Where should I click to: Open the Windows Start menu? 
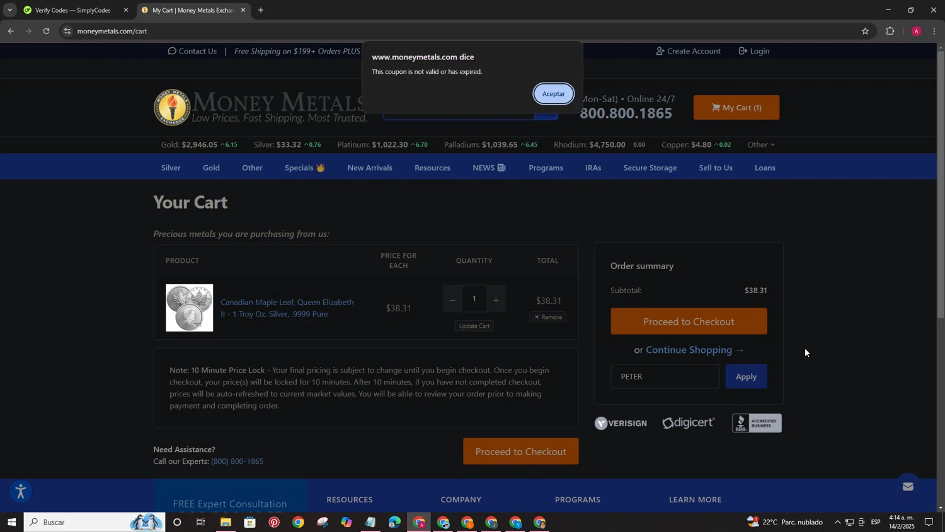[11, 523]
